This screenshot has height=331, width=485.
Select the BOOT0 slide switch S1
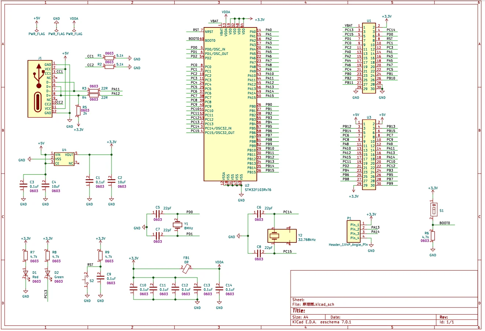[433, 210]
